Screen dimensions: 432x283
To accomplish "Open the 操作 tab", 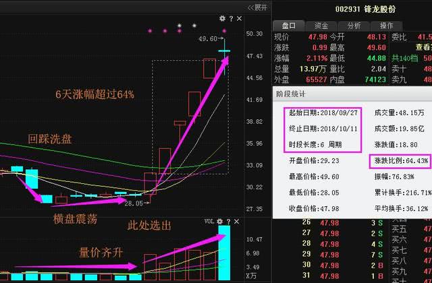I will coord(389,25).
